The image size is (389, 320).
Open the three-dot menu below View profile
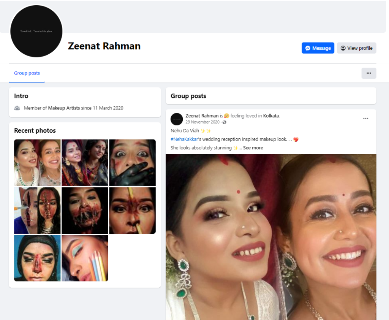(x=368, y=73)
